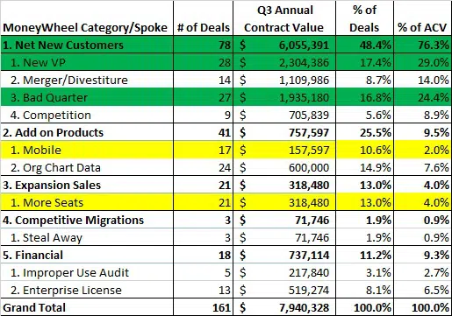This screenshot has height=316, width=452.
Task: Select the Expansion Sales category cell
Action: tap(87, 185)
